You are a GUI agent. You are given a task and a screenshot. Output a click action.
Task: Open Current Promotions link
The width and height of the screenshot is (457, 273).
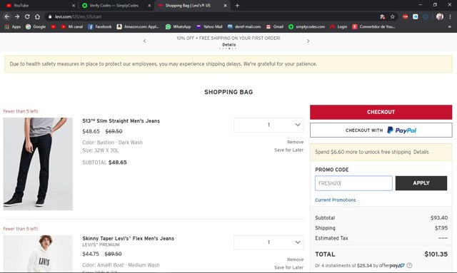(x=335, y=200)
